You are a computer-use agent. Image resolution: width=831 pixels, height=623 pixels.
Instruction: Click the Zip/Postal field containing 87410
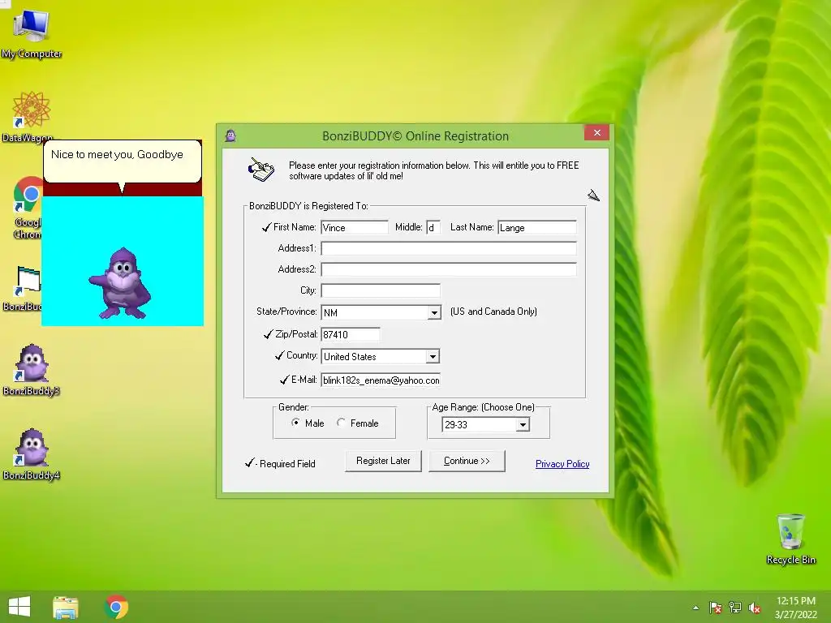(351, 334)
